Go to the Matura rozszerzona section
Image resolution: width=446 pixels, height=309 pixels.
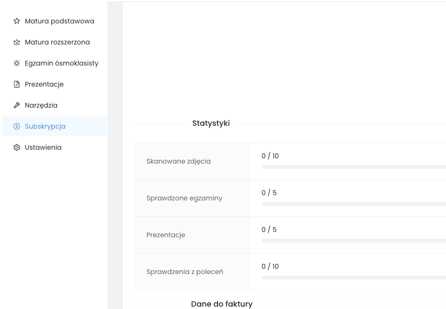pyautogui.click(x=57, y=42)
